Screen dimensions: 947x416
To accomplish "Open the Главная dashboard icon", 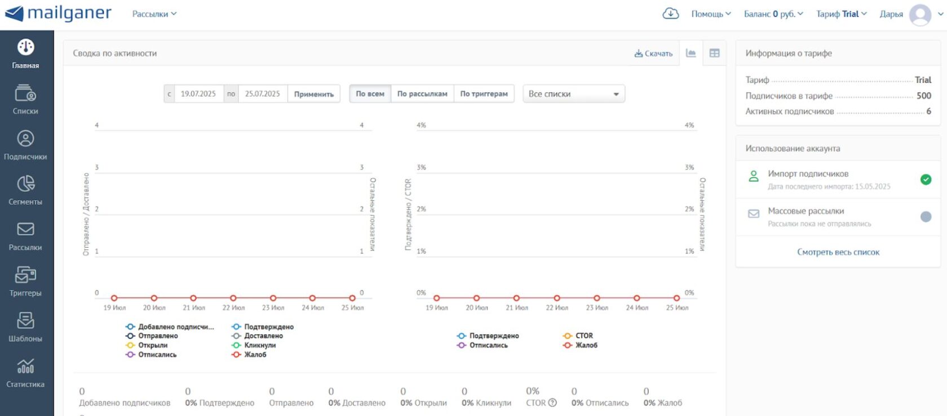I will tap(25, 48).
